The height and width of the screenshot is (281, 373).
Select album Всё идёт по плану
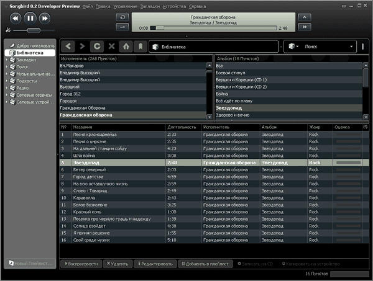click(288, 101)
